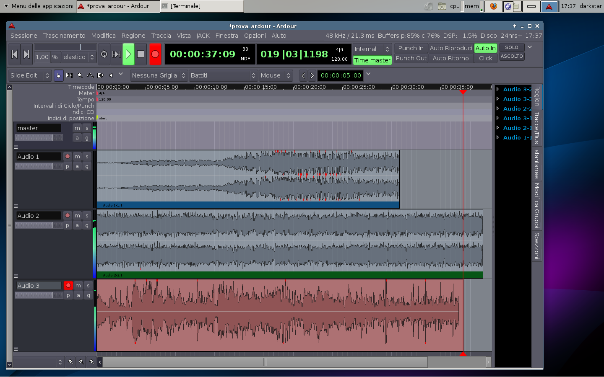Select the Range selection tool

tap(69, 75)
